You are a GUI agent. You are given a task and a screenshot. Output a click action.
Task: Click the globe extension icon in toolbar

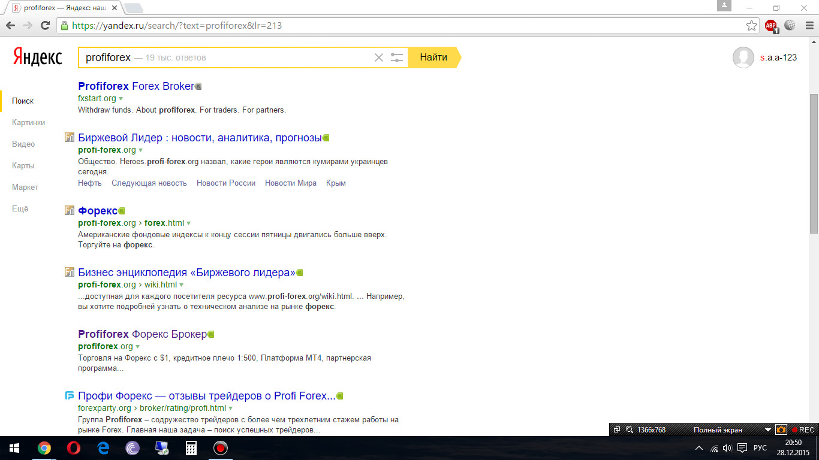pyautogui.click(x=790, y=25)
